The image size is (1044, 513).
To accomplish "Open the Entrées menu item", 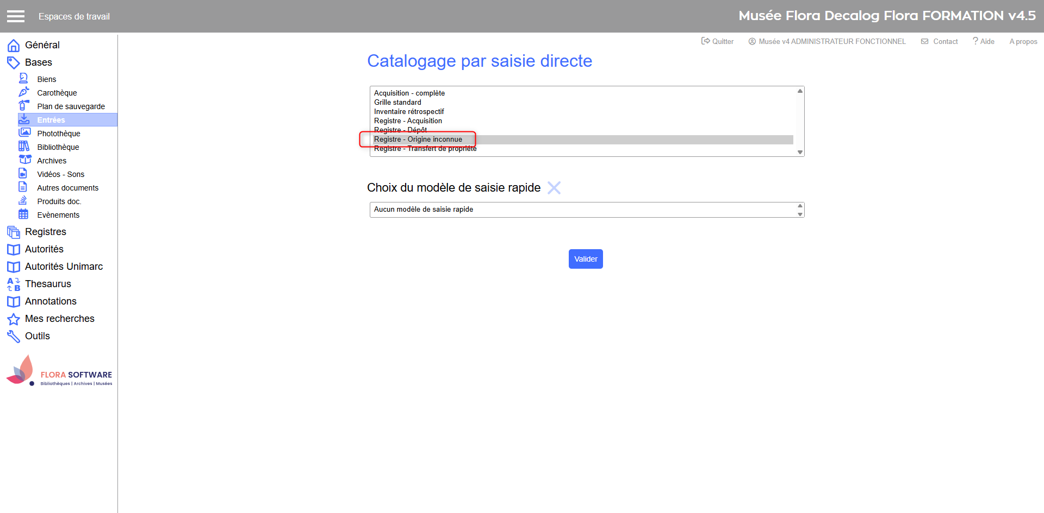I will tap(51, 120).
